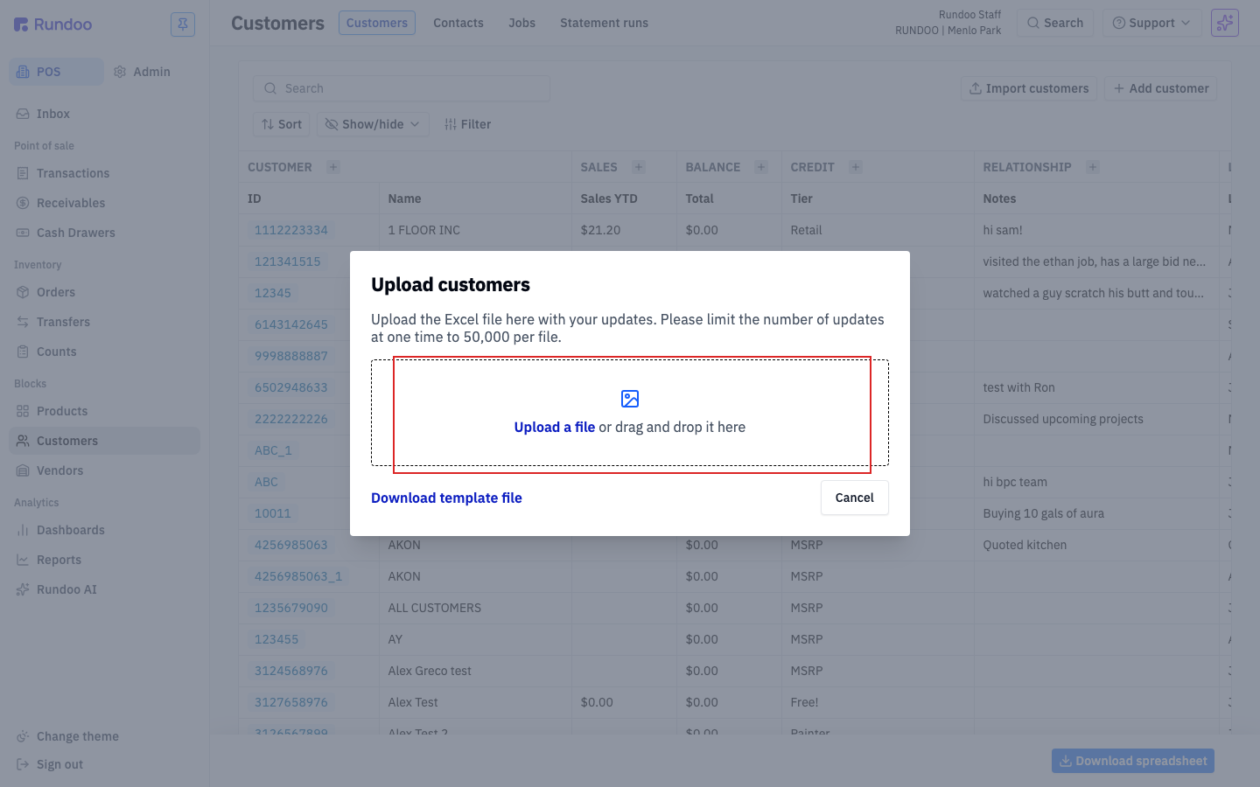
Task: Switch to the POS mode tab
Action: click(x=56, y=72)
